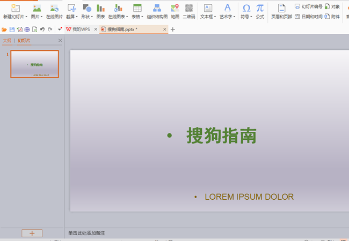
Task: Select the Text Box (文本框) icon
Action: coord(208,8)
